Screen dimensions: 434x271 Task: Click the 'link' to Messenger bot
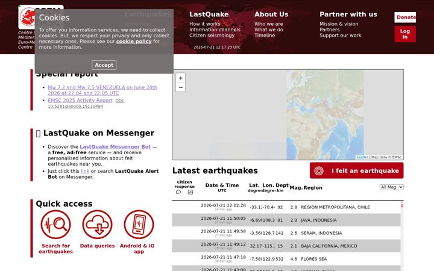click(85, 171)
